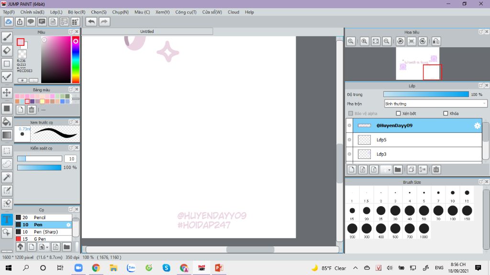
Task: Toggle the Bảo vệ alpha checkbox
Action: coord(351,114)
